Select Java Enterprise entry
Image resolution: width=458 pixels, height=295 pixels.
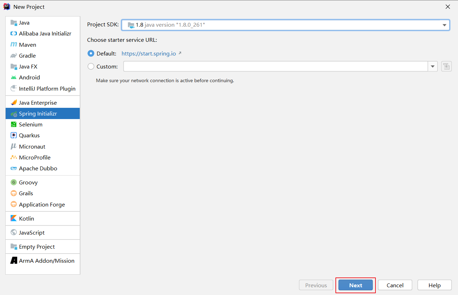pyautogui.click(x=43, y=103)
